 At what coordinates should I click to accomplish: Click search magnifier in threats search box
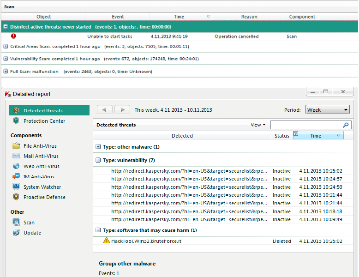coord(346,125)
